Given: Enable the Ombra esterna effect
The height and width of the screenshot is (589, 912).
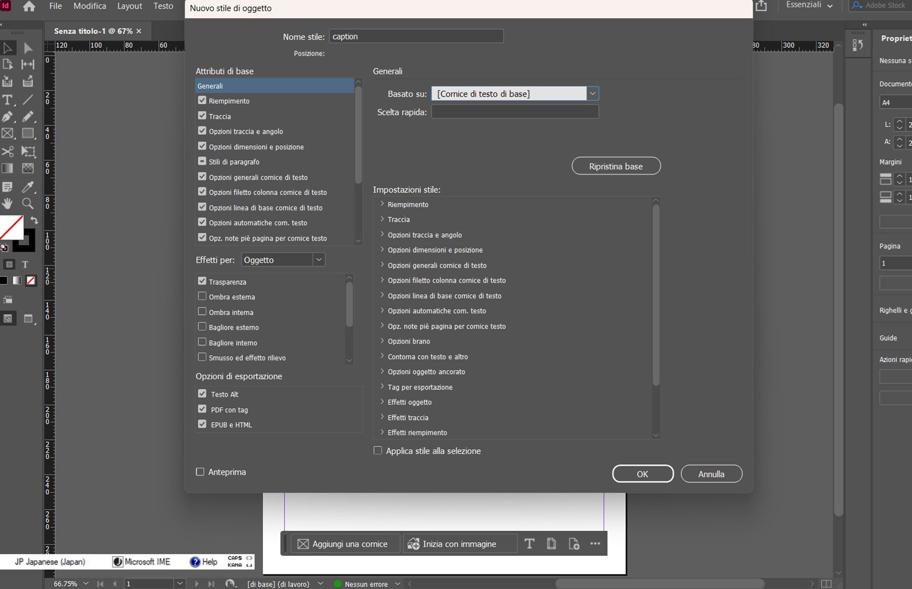Looking at the screenshot, I should (x=202, y=296).
